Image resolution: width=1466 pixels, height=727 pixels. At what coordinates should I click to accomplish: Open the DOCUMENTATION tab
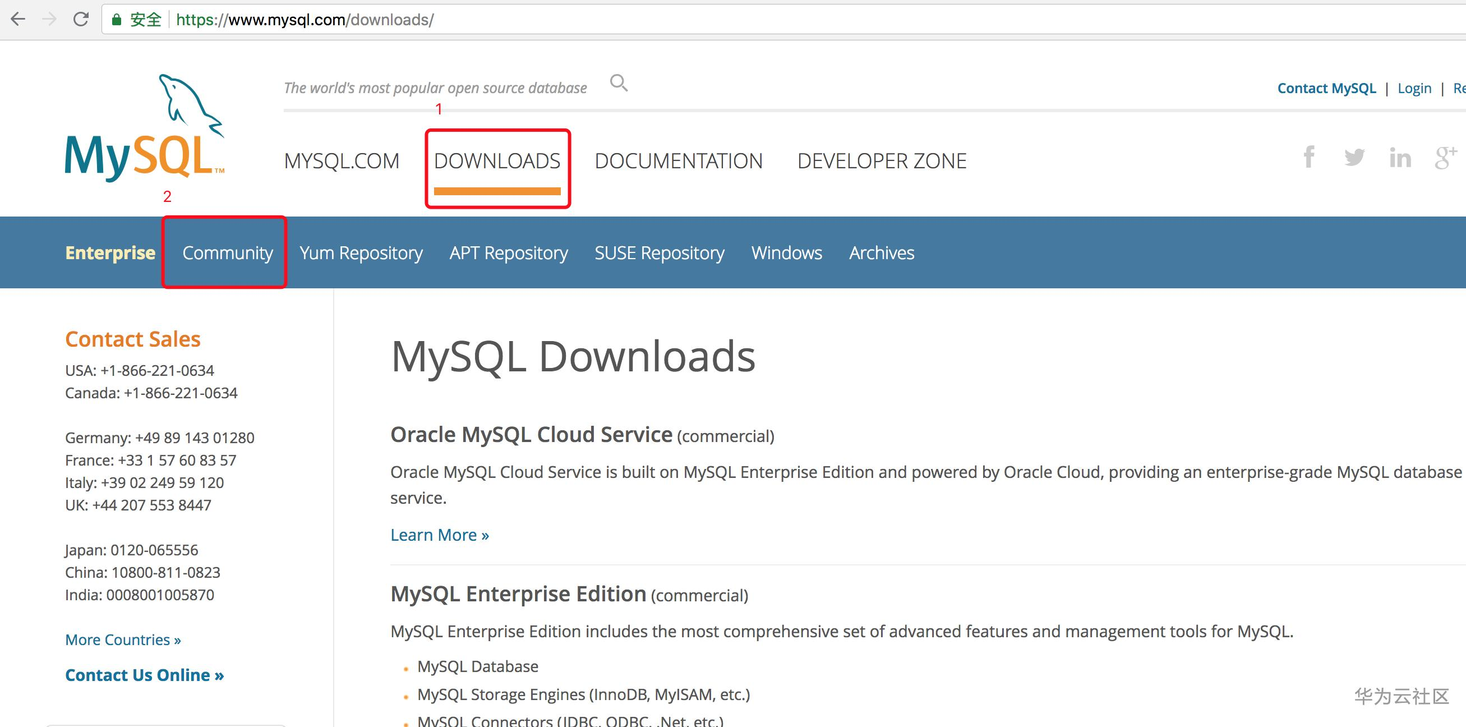click(x=678, y=161)
